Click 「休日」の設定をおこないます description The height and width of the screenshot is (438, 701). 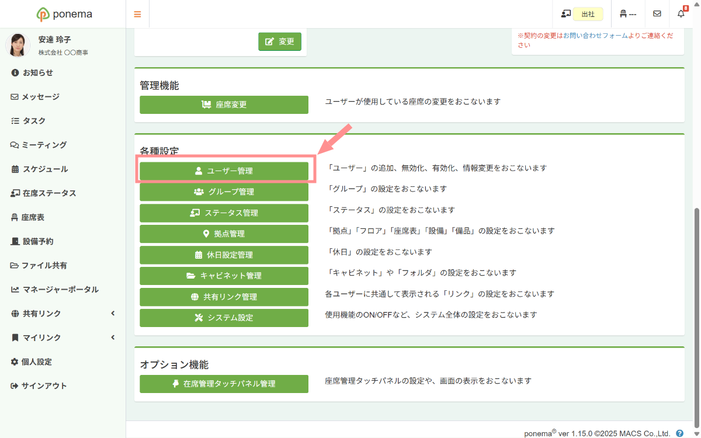point(379,252)
